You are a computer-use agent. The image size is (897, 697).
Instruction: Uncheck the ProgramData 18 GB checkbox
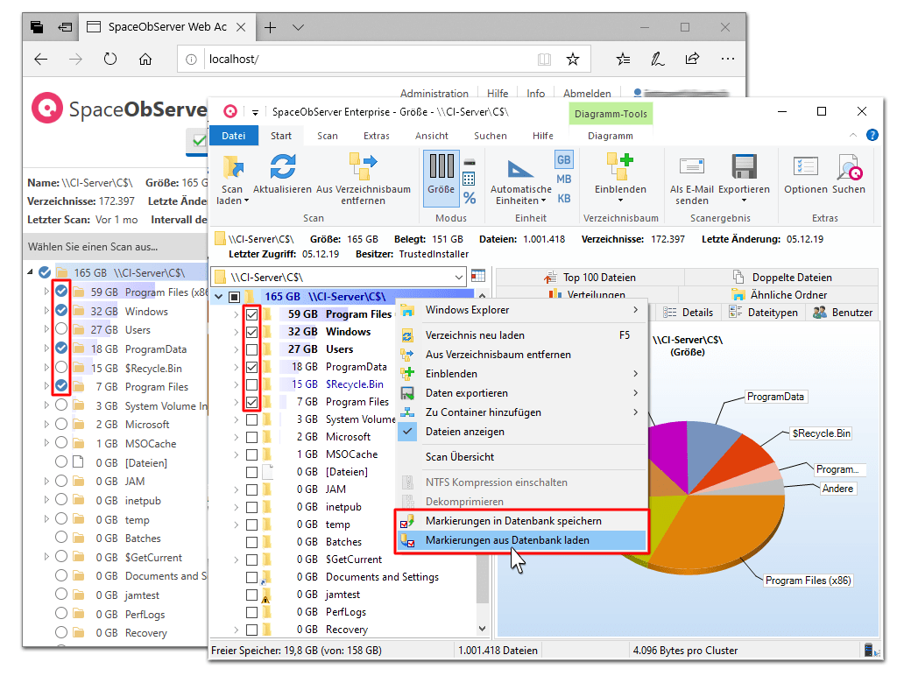(x=251, y=367)
